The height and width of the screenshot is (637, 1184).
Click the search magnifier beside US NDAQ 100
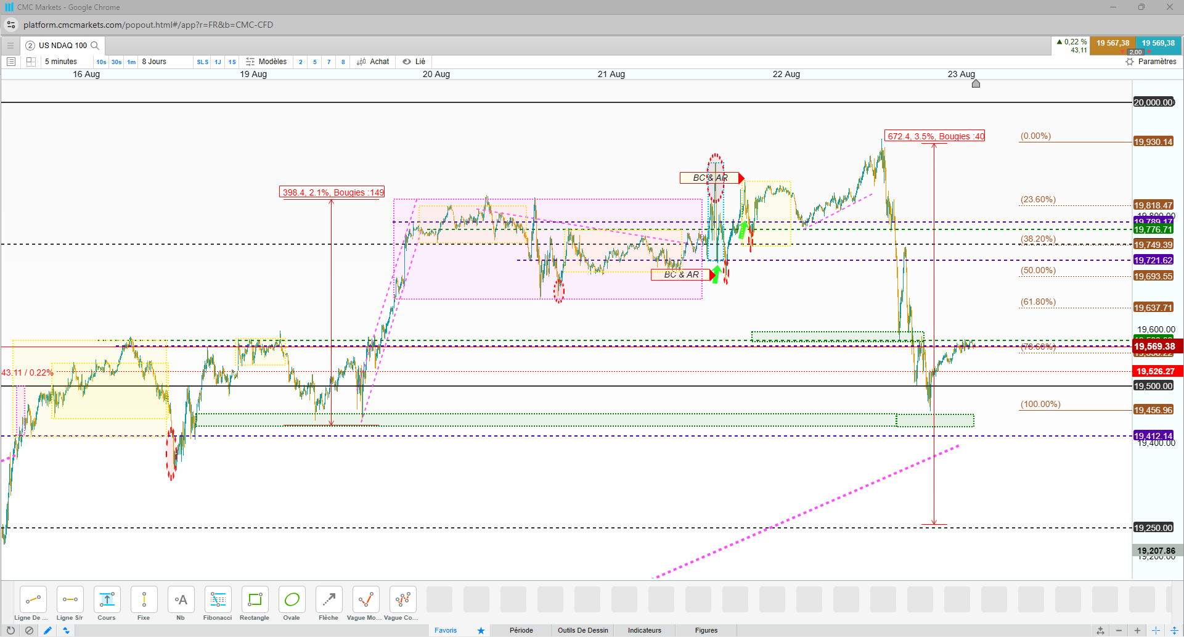95,46
